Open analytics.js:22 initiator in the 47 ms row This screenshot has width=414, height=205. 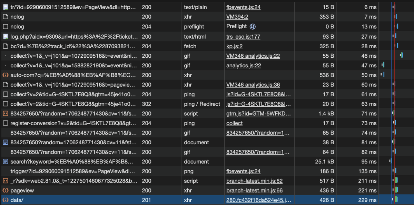244,65
